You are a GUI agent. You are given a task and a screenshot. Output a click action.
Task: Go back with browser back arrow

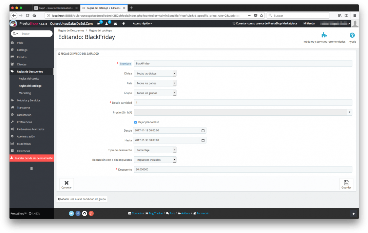[14, 16]
